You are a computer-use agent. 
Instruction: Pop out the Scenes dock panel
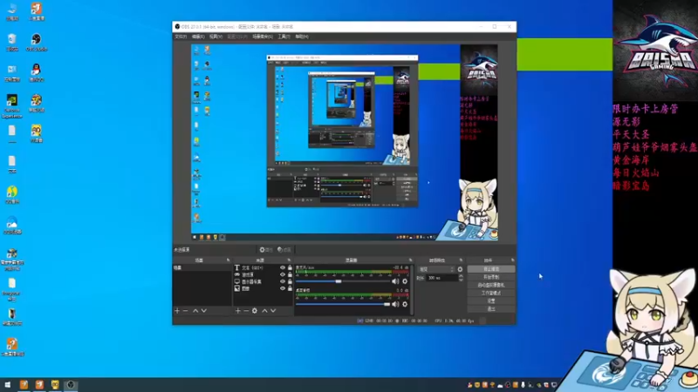click(x=229, y=260)
